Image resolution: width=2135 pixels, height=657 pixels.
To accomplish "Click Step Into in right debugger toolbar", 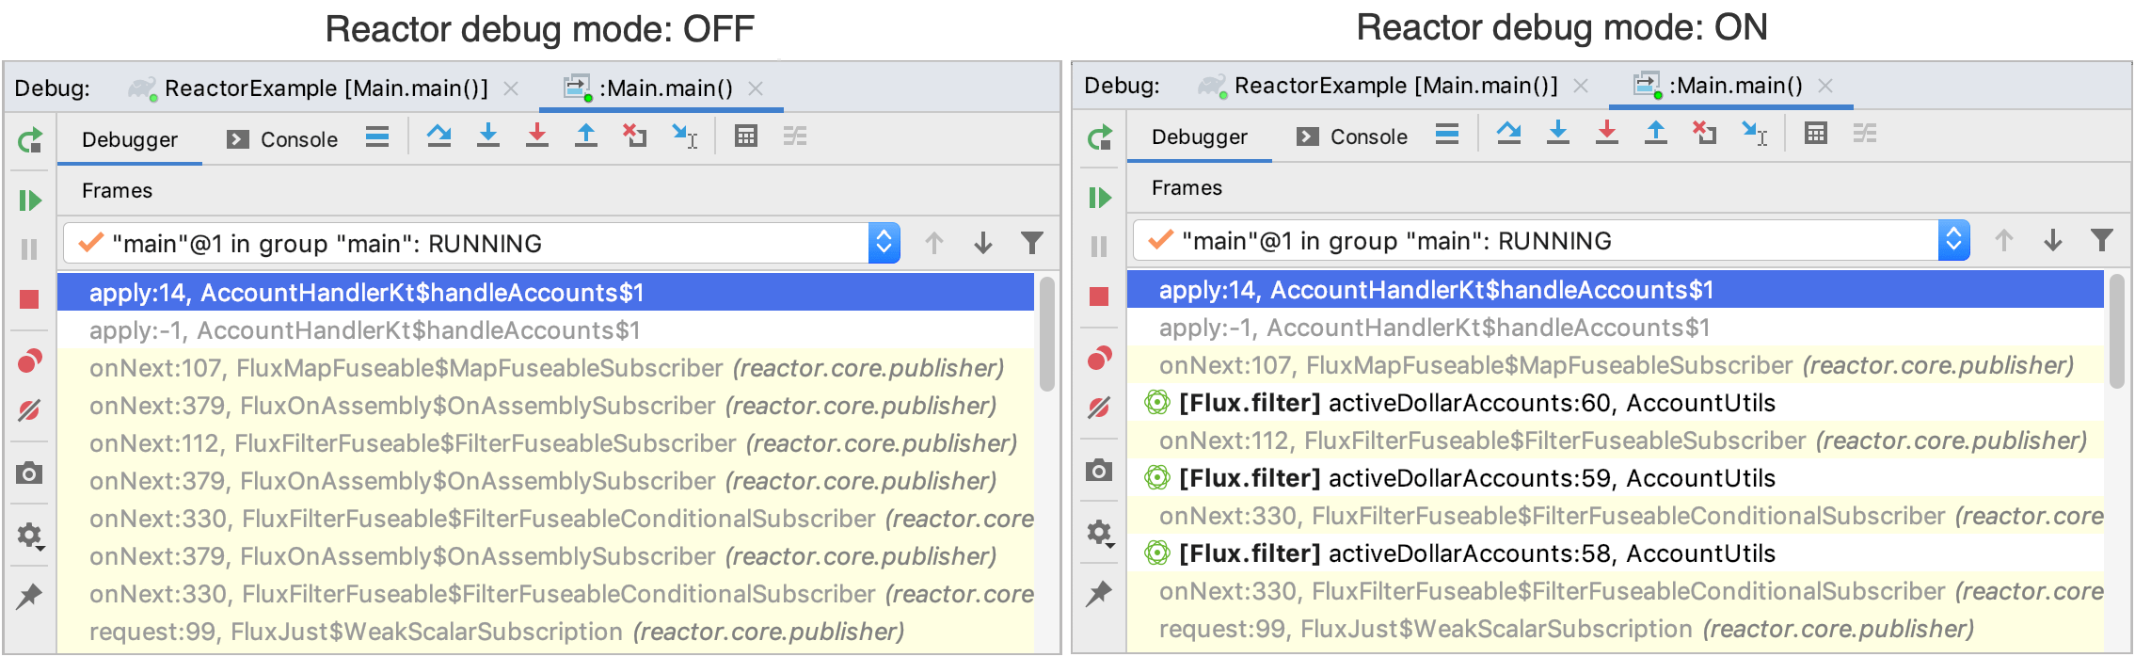I will [1557, 134].
